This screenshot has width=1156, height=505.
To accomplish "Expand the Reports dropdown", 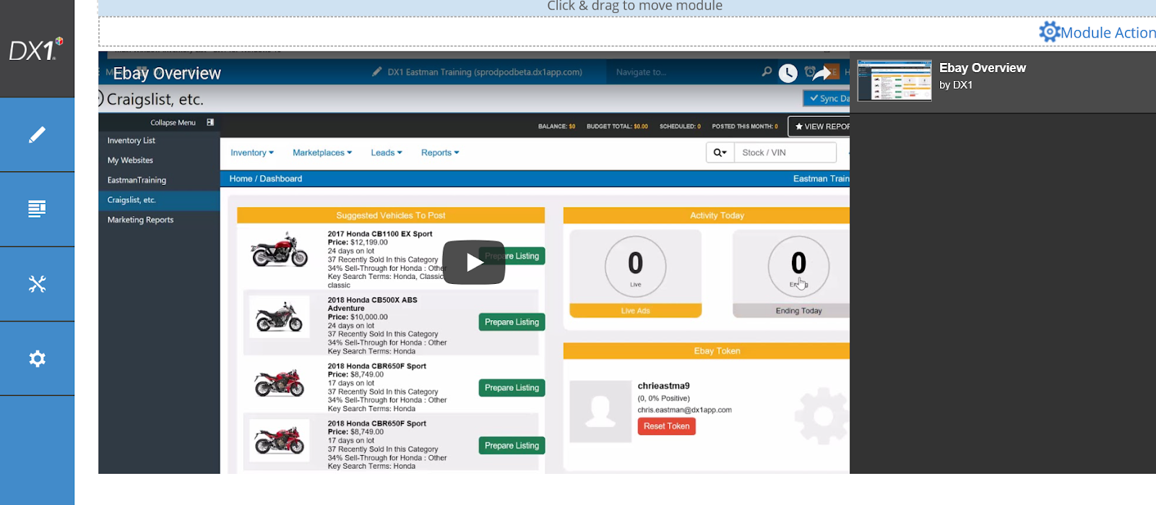I will click(440, 152).
